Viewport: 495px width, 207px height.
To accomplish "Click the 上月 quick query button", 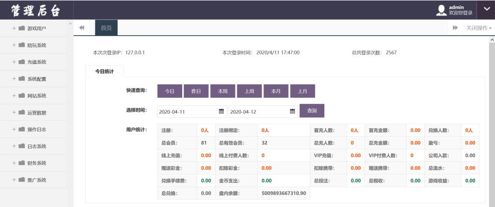I will point(303,91).
